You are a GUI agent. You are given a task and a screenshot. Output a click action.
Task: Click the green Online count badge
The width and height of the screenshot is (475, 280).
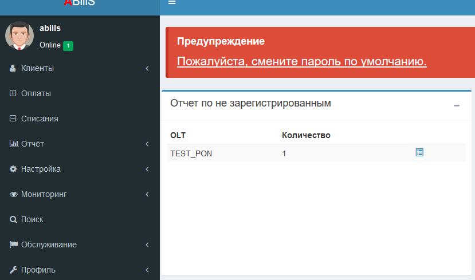(68, 45)
